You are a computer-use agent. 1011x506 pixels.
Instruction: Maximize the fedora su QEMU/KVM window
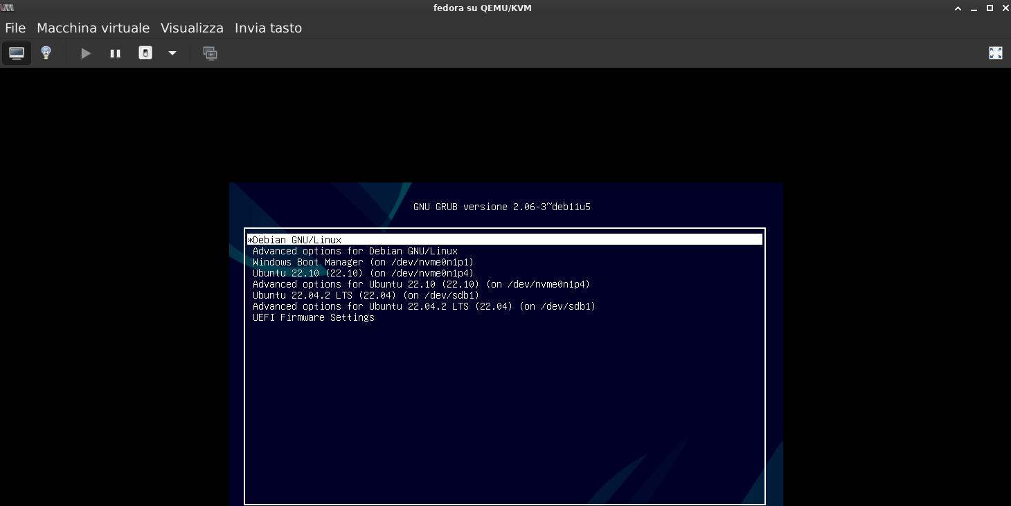pos(990,8)
